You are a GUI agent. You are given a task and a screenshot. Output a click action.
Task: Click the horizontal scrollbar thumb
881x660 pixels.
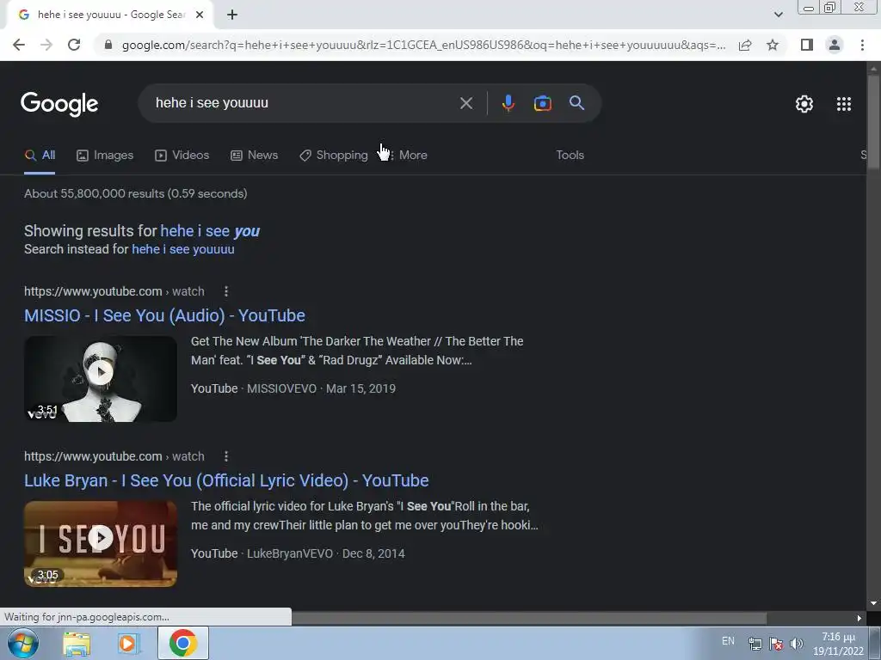[529, 618]
